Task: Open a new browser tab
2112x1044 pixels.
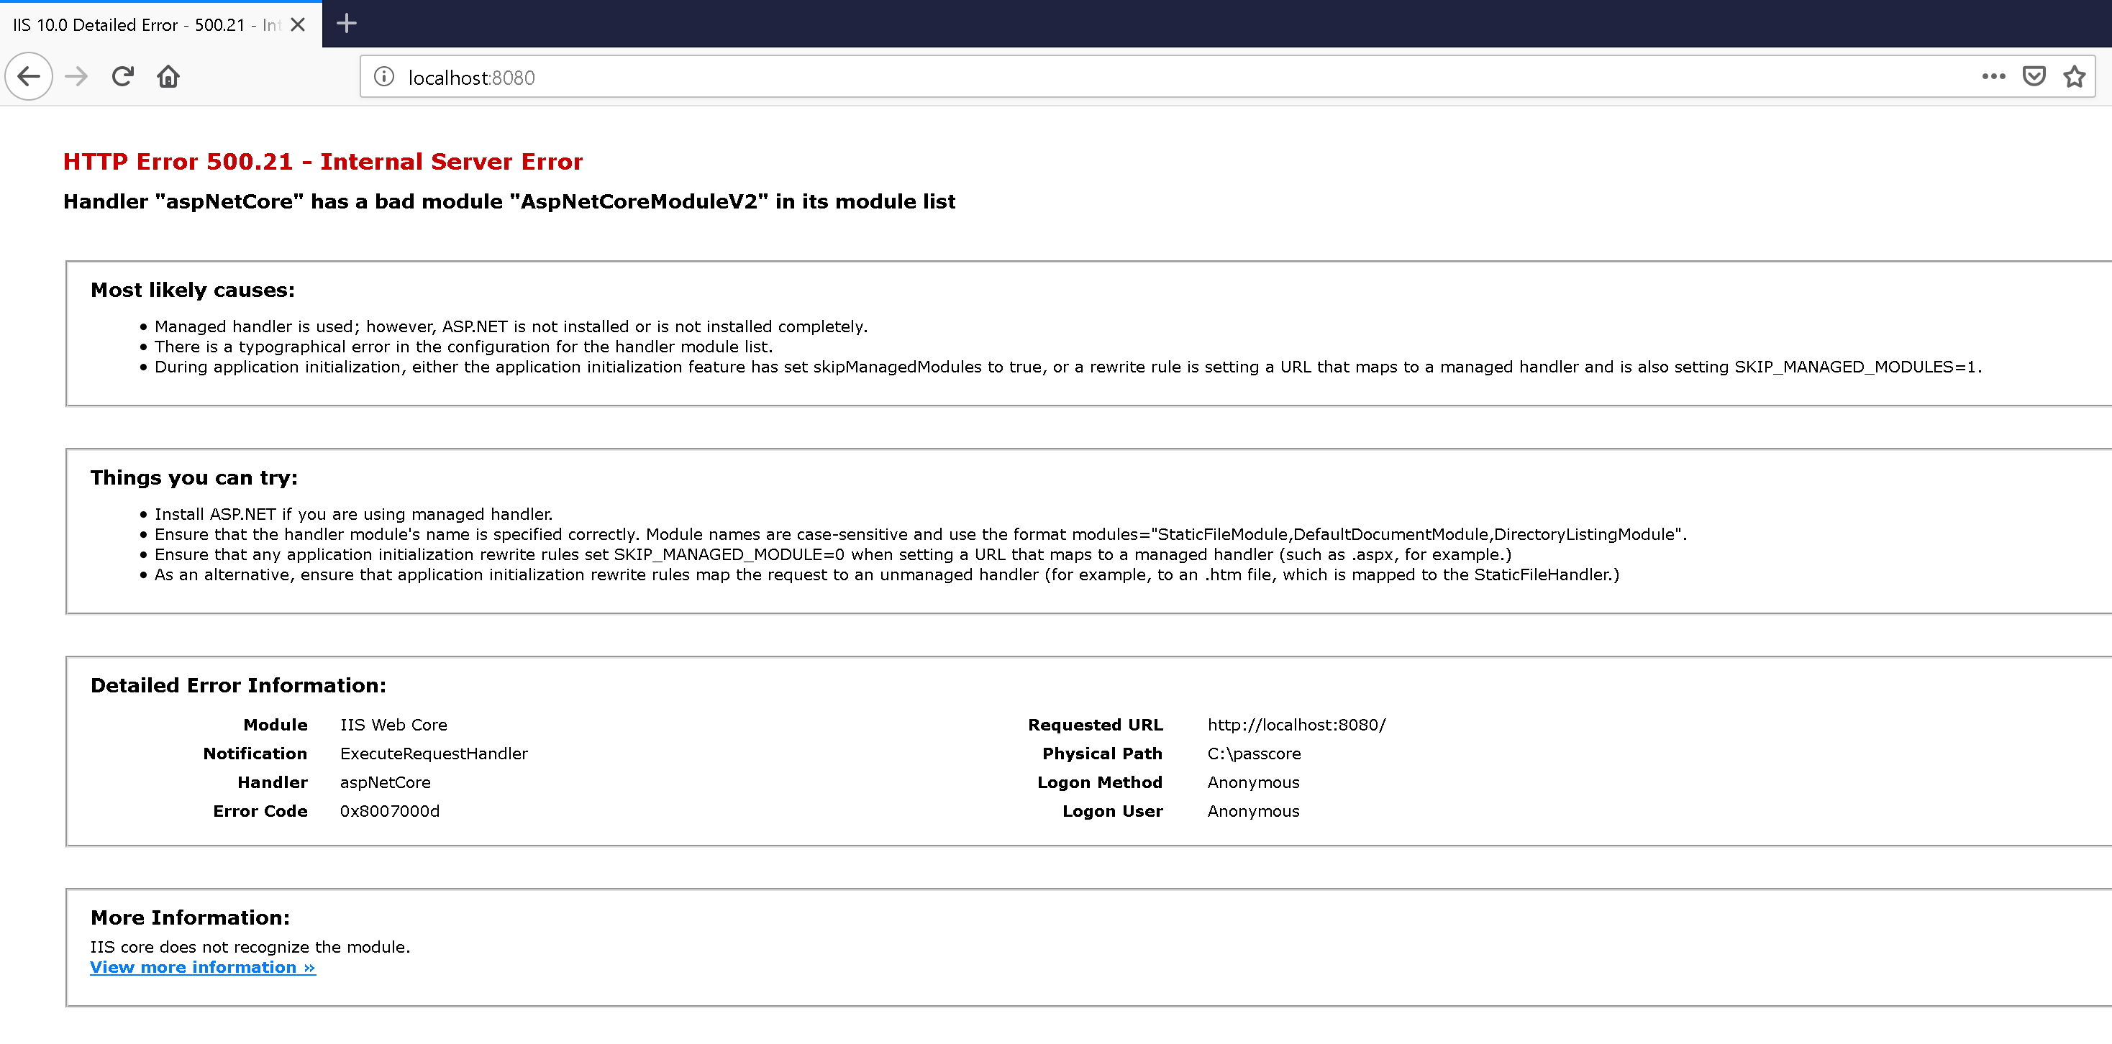Action: click(x=346, y=24)
